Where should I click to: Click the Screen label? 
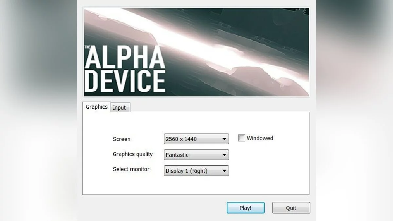click(x=122, y=139)
